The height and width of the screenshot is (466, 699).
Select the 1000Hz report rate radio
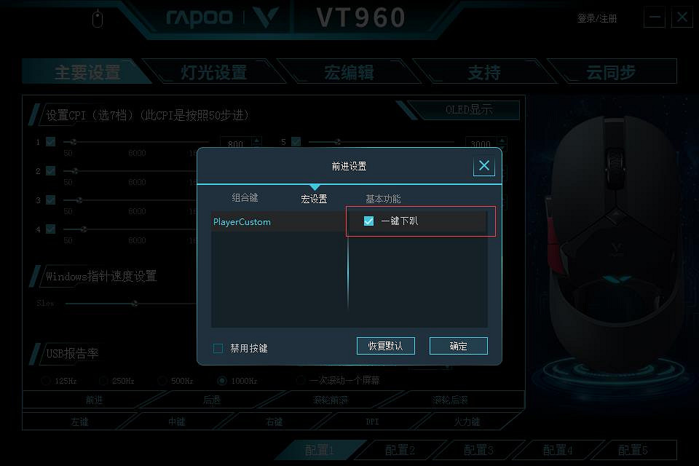(221, 381)
